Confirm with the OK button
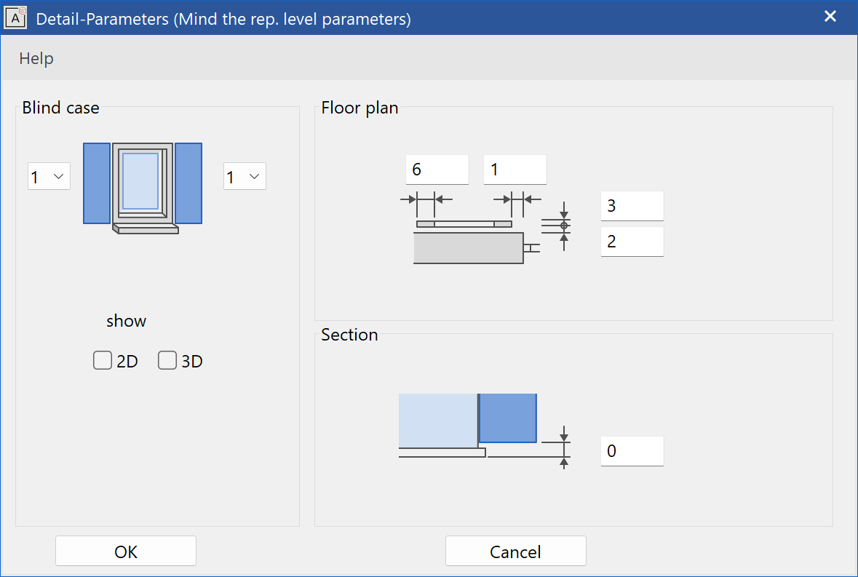Image resolution: width=858 pixels, height=577 pixels. [126, 552]
